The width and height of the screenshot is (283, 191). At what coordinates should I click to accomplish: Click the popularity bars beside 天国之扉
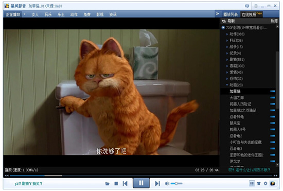(273, 98)
